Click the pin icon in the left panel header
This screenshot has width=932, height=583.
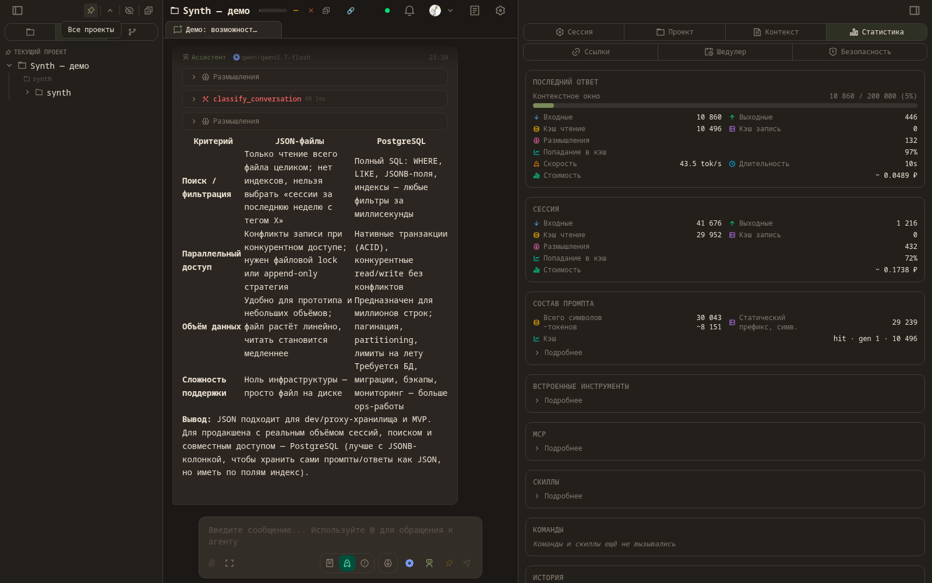(x=91, y=10)
